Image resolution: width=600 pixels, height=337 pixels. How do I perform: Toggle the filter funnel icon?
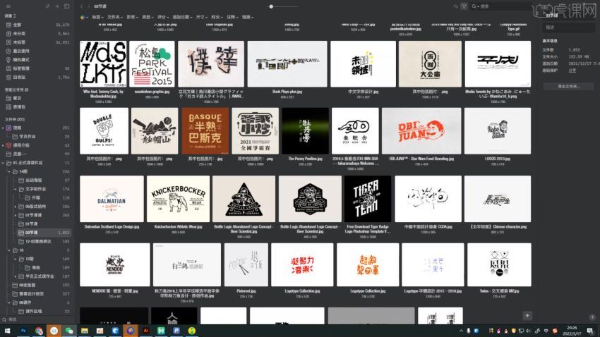point(464,6)
